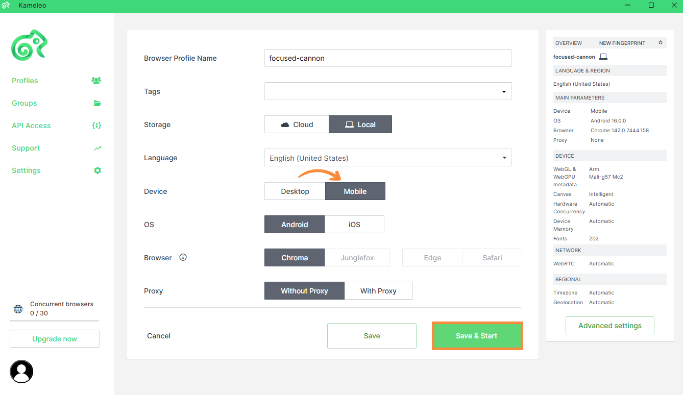Image resolution: width=683 pixels, height=395 pixels.
Task: Click the Browser Profile Name field
Action: 388,58
